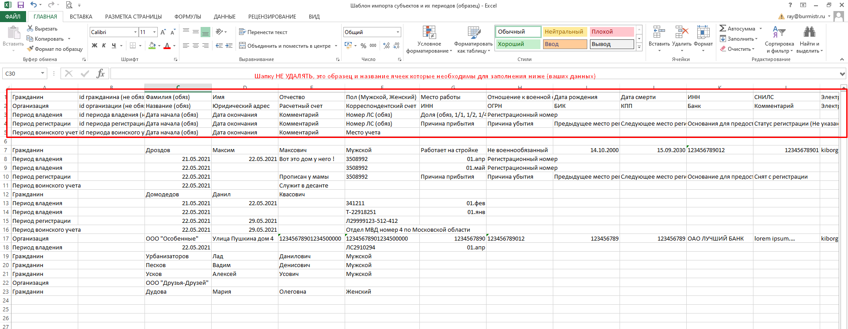Redo the last undone action

pos(50,5)
